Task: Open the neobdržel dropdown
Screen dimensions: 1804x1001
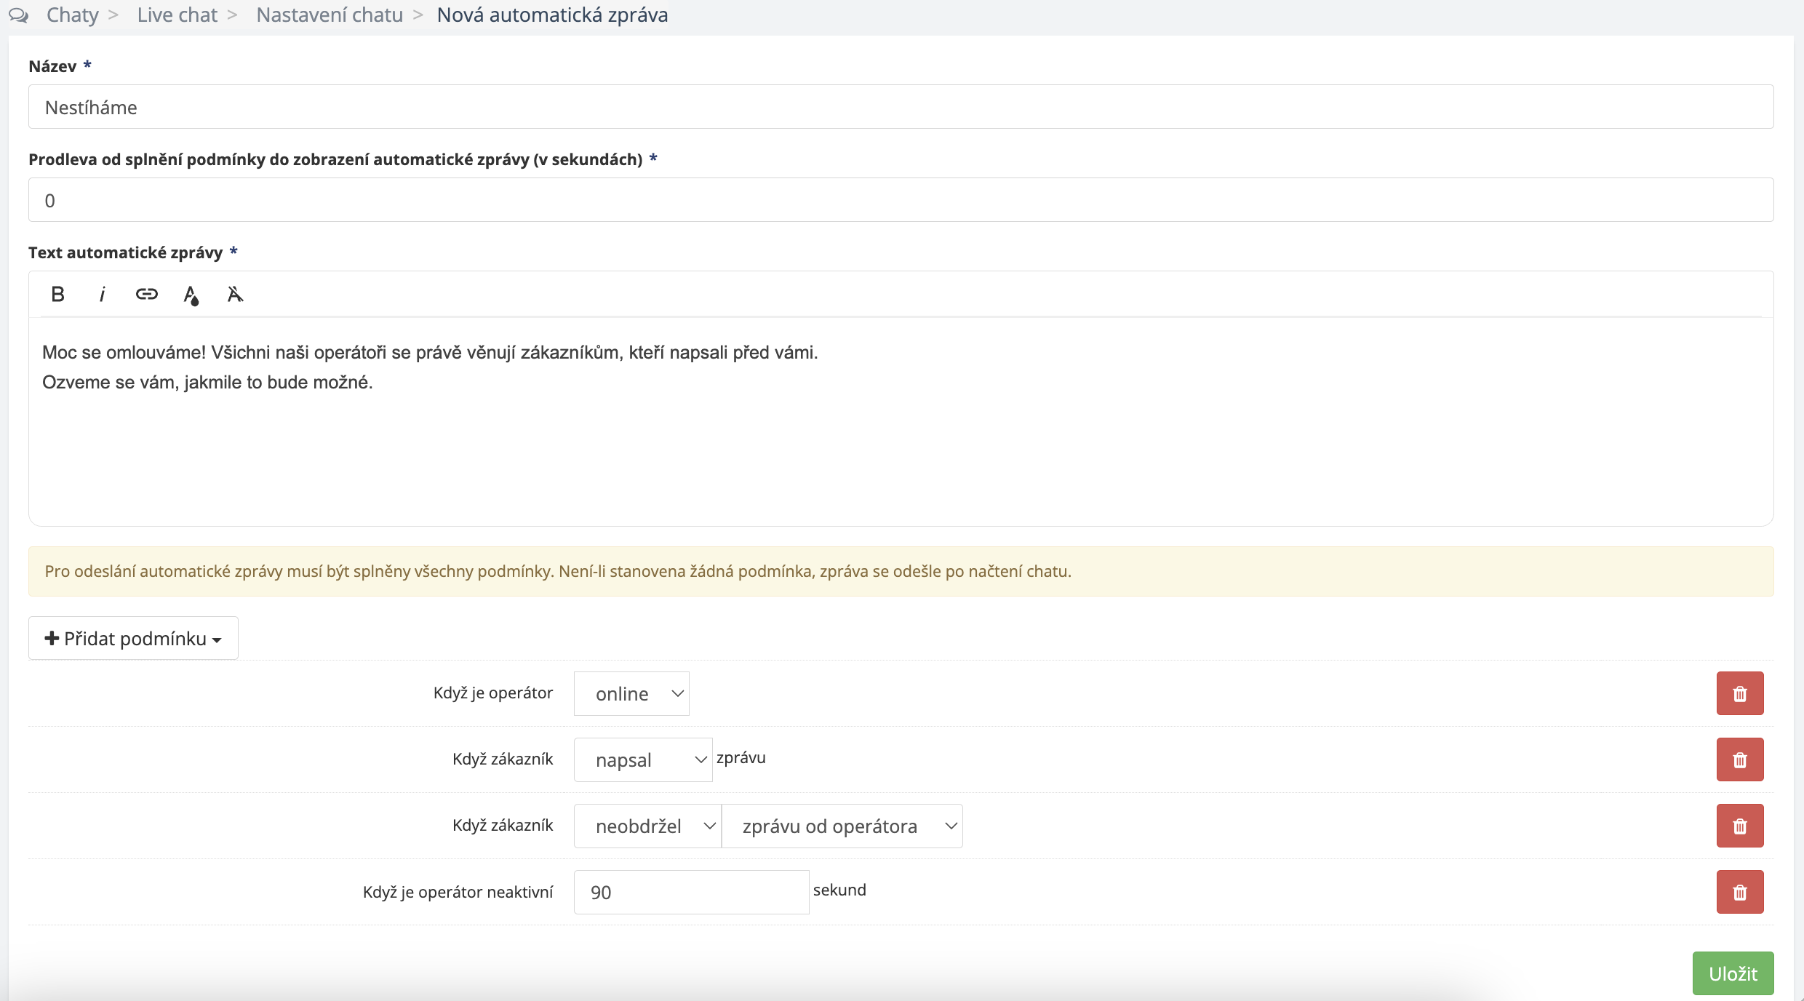Action: 647,826
